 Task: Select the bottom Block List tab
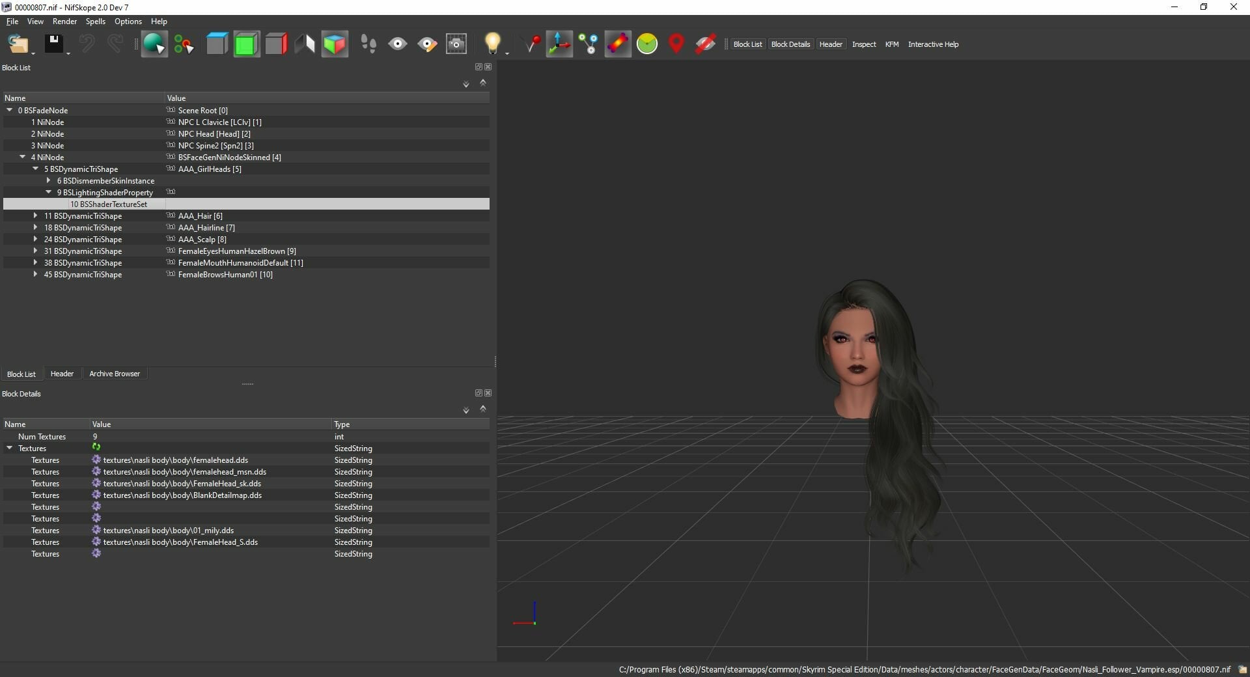click(x=21, y=374)
